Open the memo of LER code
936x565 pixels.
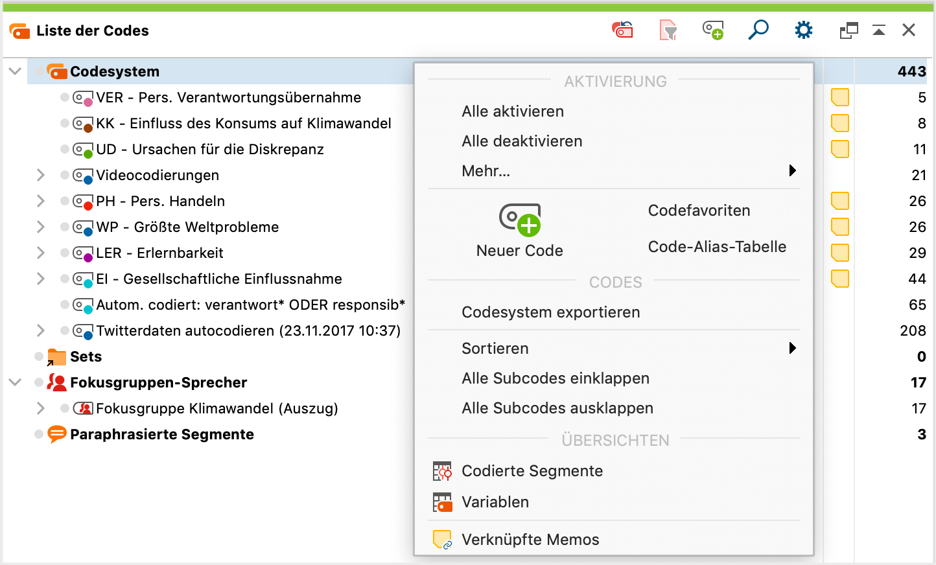[x=840, y=253]
